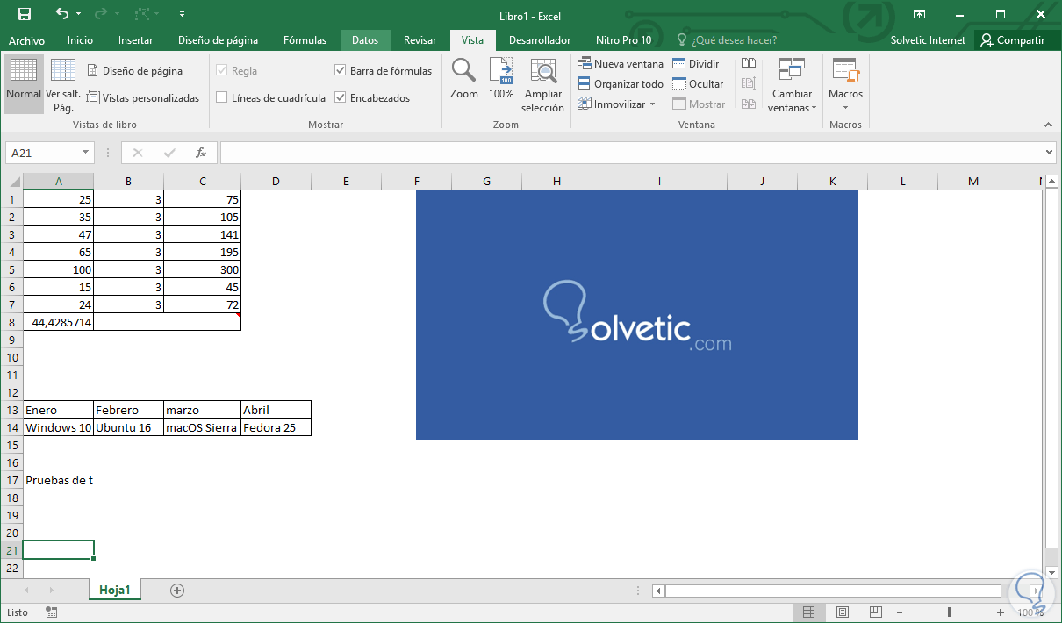Set zoom to 100%
The height and width of the screenshot is (623, 1062).
[x=501, y=79]
